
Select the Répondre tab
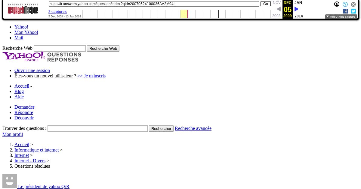[24, 112]
